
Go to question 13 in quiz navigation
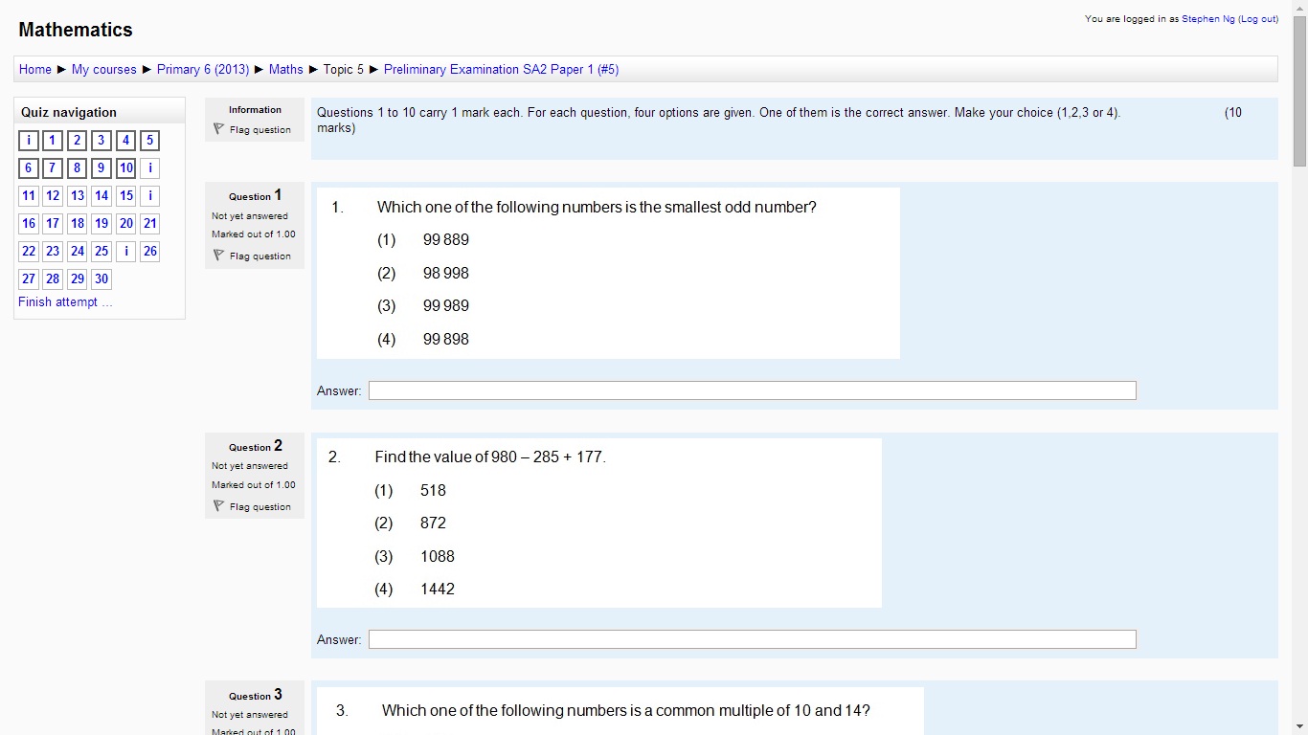[x=78, y=196]
